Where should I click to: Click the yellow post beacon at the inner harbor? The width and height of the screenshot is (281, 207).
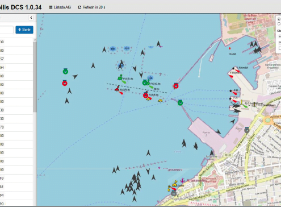click(x=241, y=102)
